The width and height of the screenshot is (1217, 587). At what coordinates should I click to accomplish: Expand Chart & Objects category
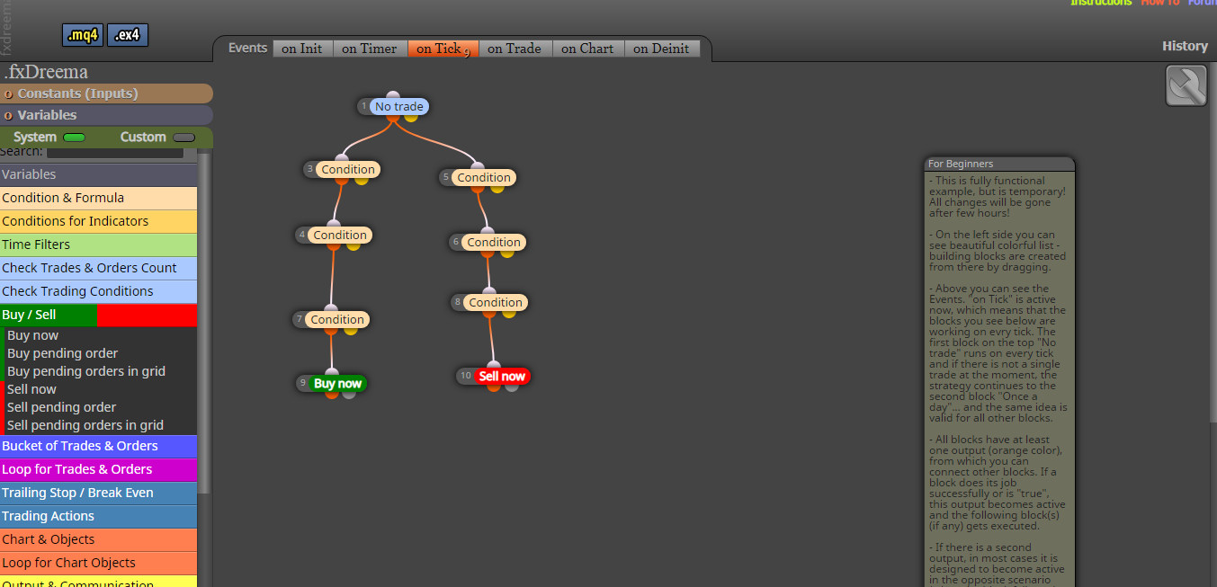coord(98,539)
